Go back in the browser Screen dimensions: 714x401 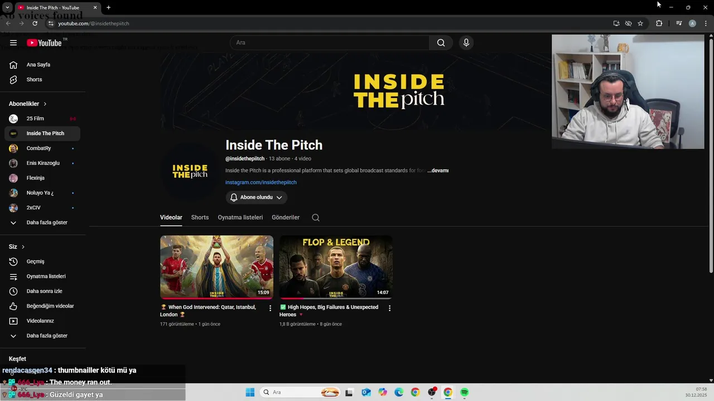pos(8,23)
